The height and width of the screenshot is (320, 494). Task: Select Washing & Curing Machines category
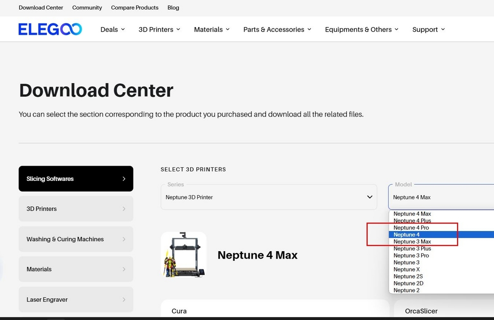(76, 239)
